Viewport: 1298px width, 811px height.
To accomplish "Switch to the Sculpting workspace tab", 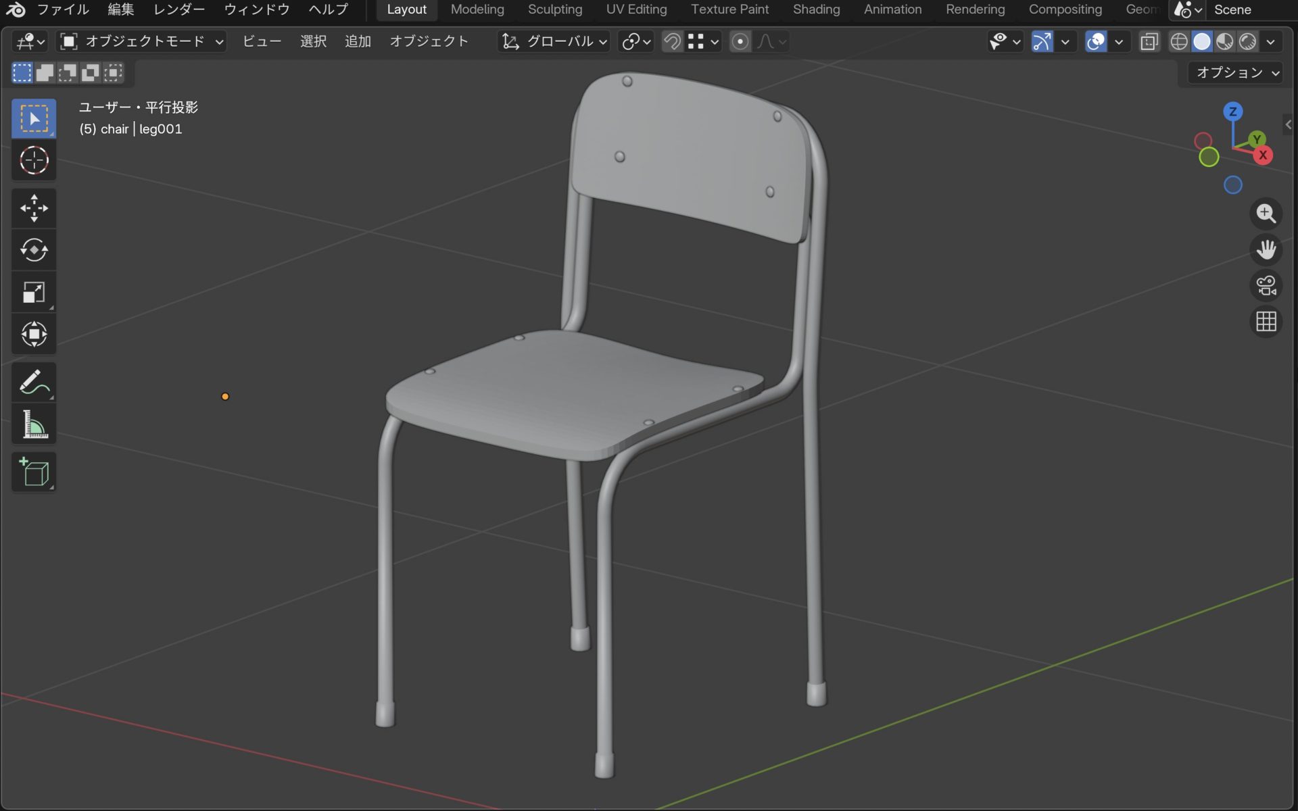I will 554,9.
